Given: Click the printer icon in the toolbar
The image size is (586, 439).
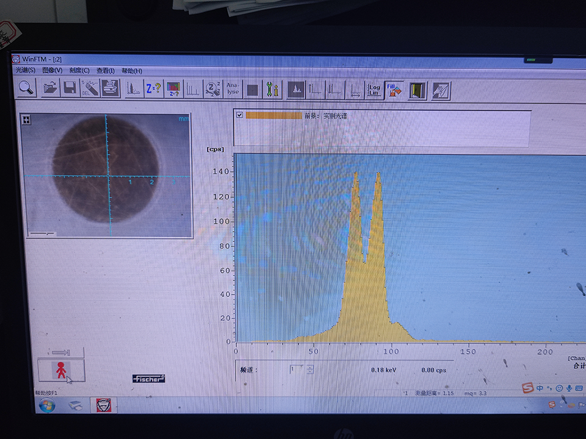Looking at the screenshot, I should [110, 88].
